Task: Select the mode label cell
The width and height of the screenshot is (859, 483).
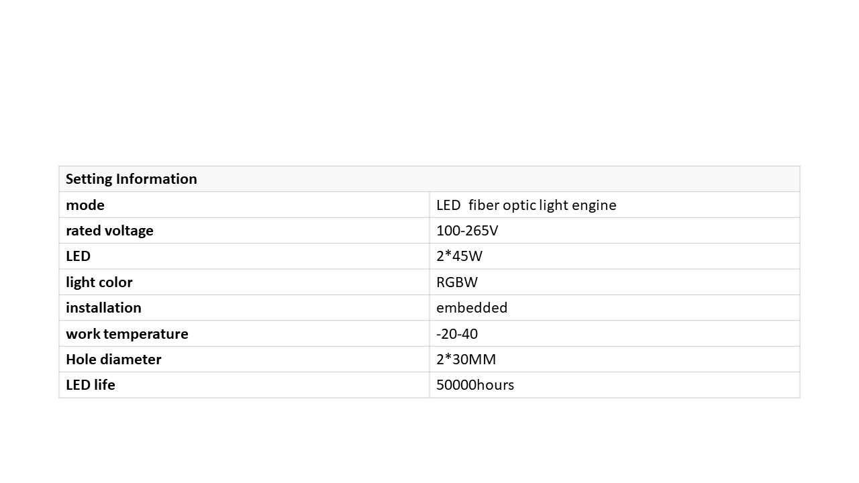Action: pyautogui.click(x=244, y=205)
